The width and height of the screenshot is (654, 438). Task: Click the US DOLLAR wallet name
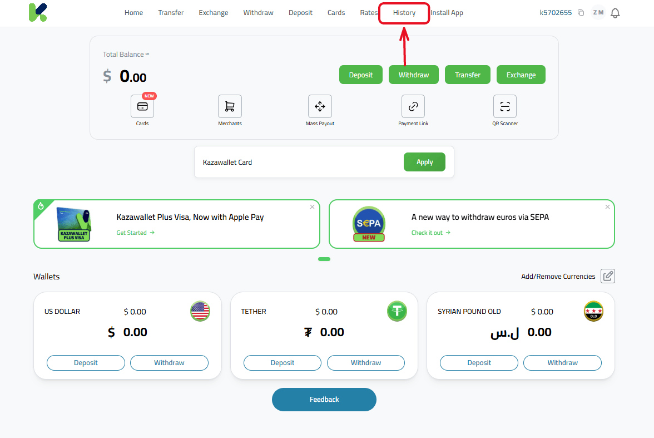pyautogui.click(x=62, y=312)
